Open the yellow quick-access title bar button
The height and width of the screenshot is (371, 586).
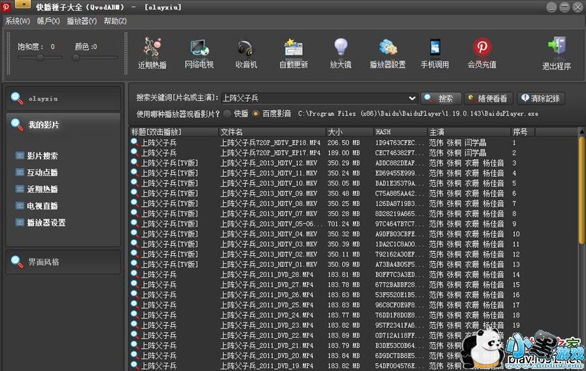[23, 5]
